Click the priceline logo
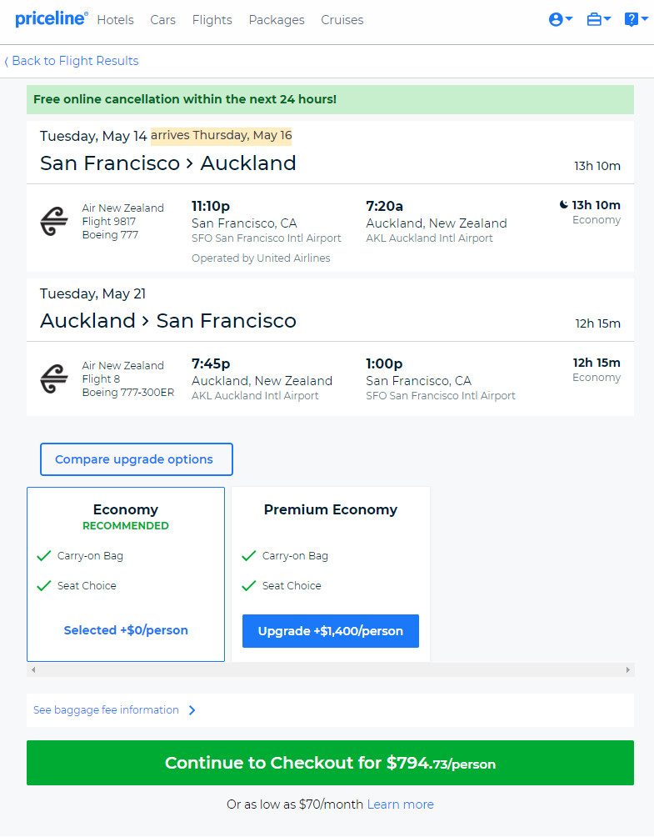Viewport: 654px width, 837px height. coord(52,19)
